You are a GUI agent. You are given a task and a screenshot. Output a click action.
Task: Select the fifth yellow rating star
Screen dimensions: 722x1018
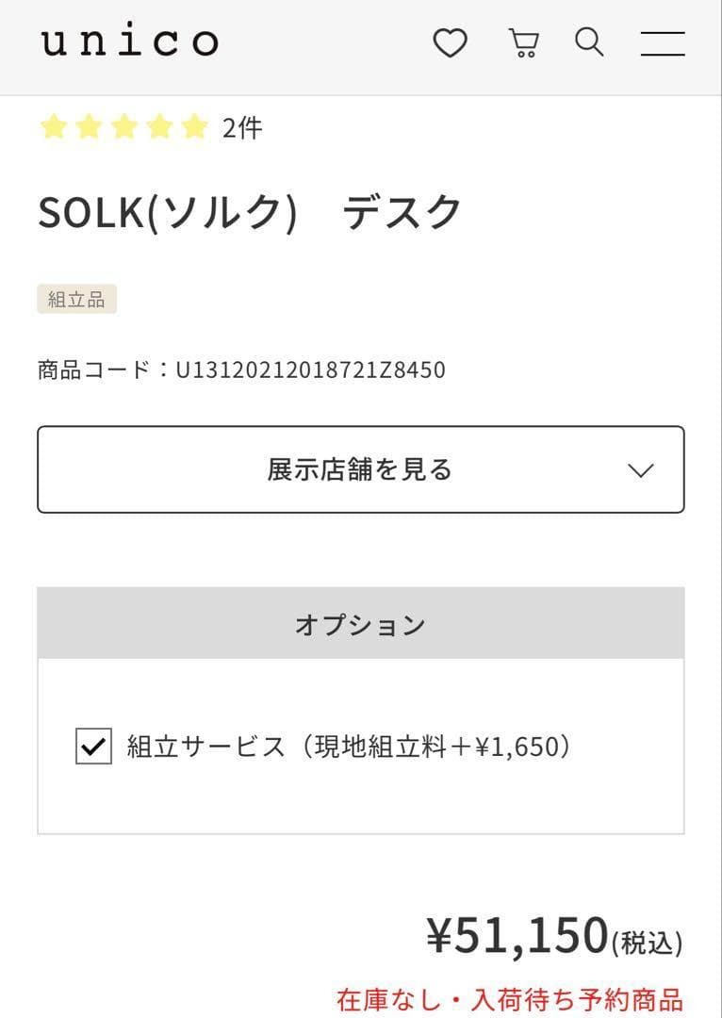pos(193,125)
